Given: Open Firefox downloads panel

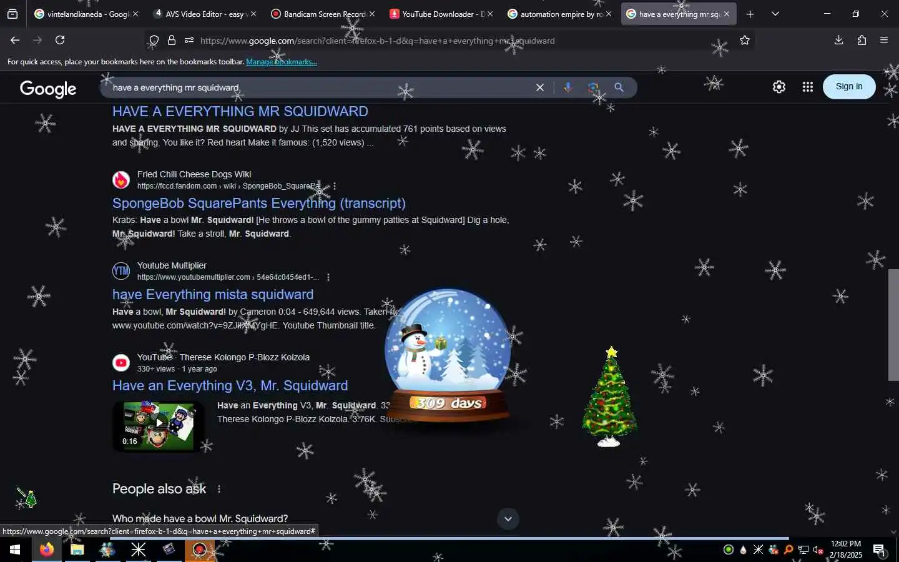Looking at the screenshot, I should 838,41.
